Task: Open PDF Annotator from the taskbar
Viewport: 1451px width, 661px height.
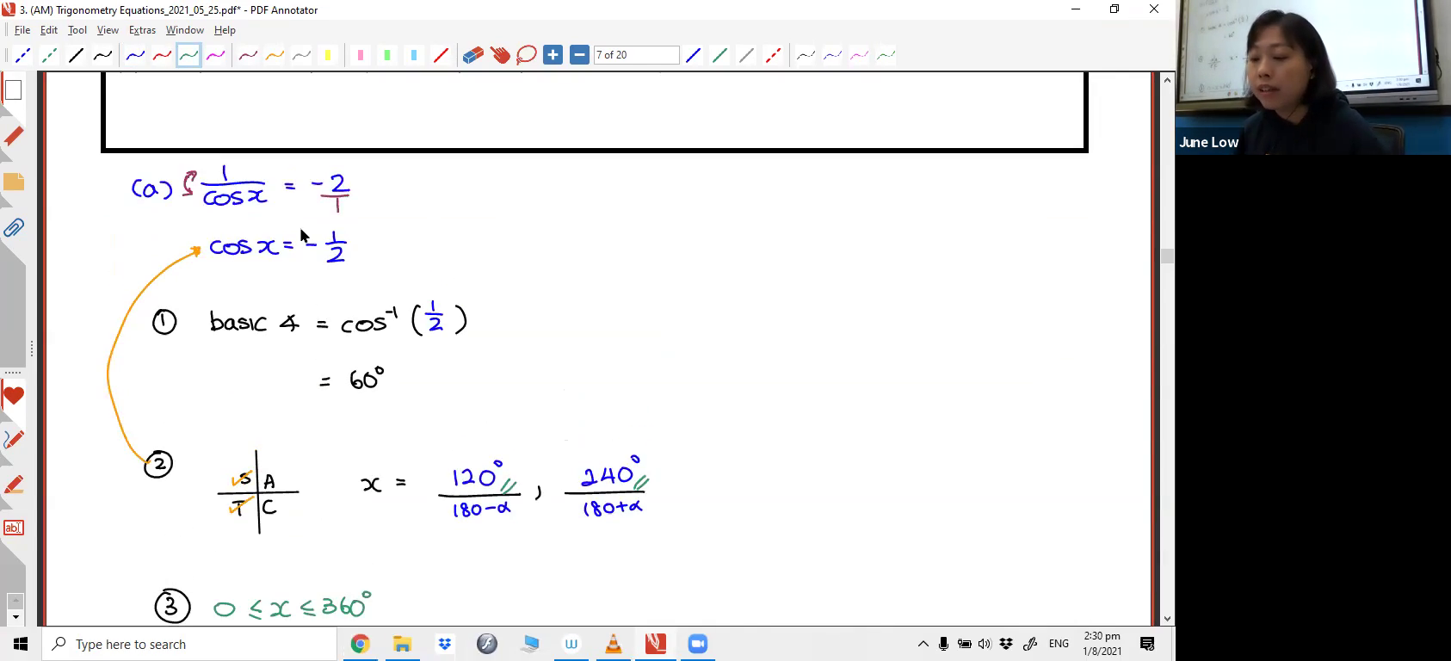Action: (655, 644)
